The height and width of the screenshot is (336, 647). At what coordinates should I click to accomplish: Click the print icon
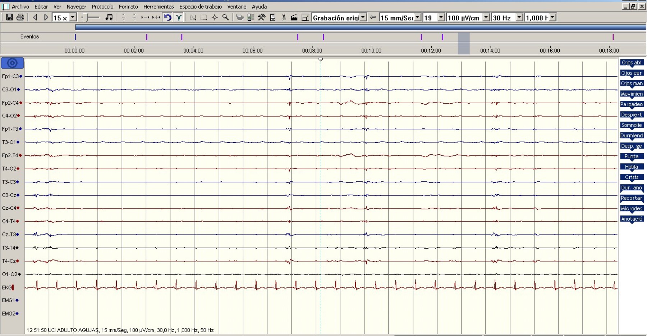click(20, 17)
